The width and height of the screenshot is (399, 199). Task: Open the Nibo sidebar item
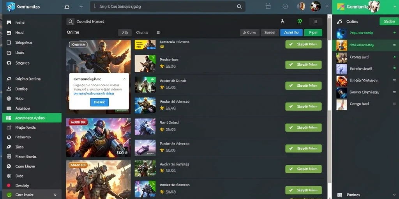click(32, 98)
